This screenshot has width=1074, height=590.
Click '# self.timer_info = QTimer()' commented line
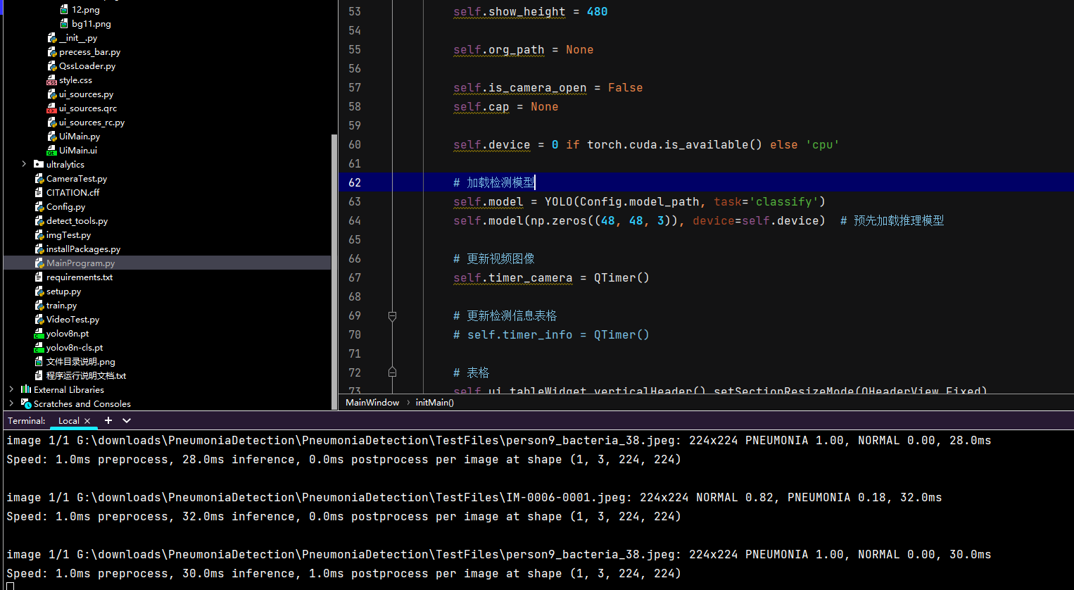pyautogui.click(x=551, y=334)
